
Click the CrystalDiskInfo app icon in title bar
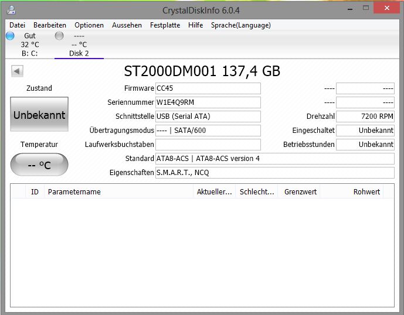(11, 10)
